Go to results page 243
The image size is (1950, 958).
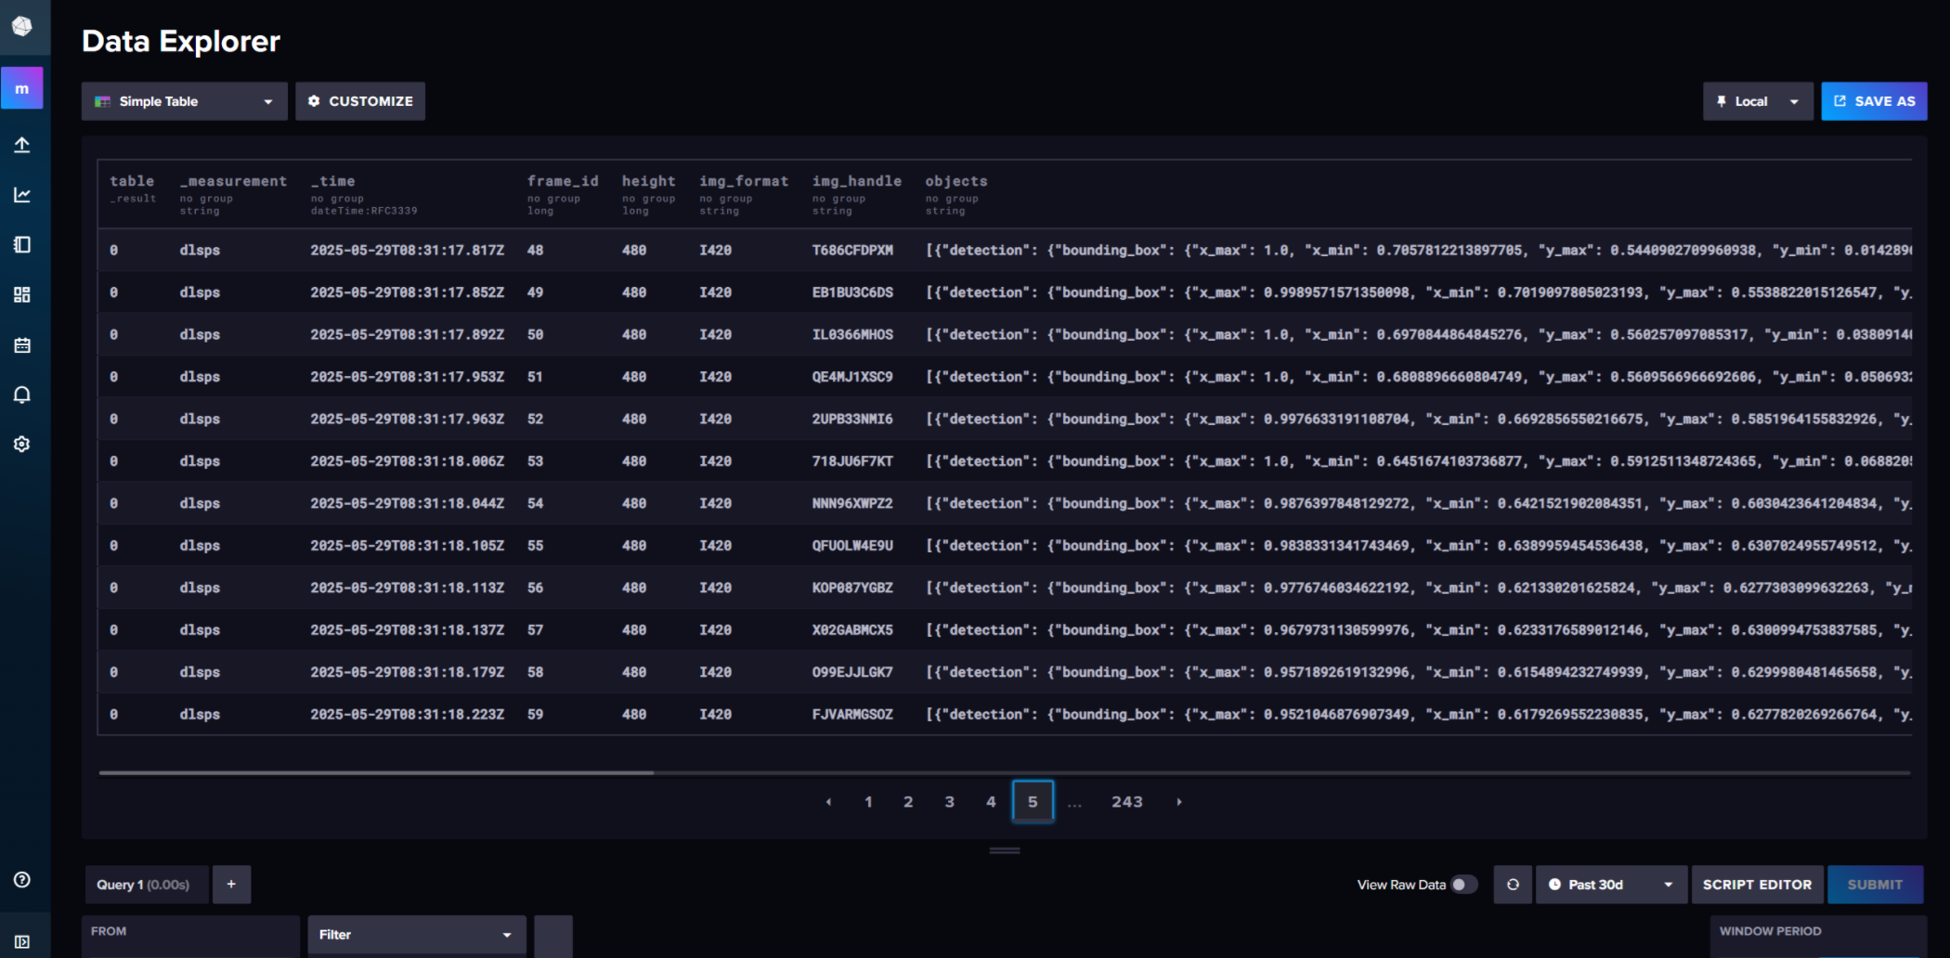(1127, 801)
